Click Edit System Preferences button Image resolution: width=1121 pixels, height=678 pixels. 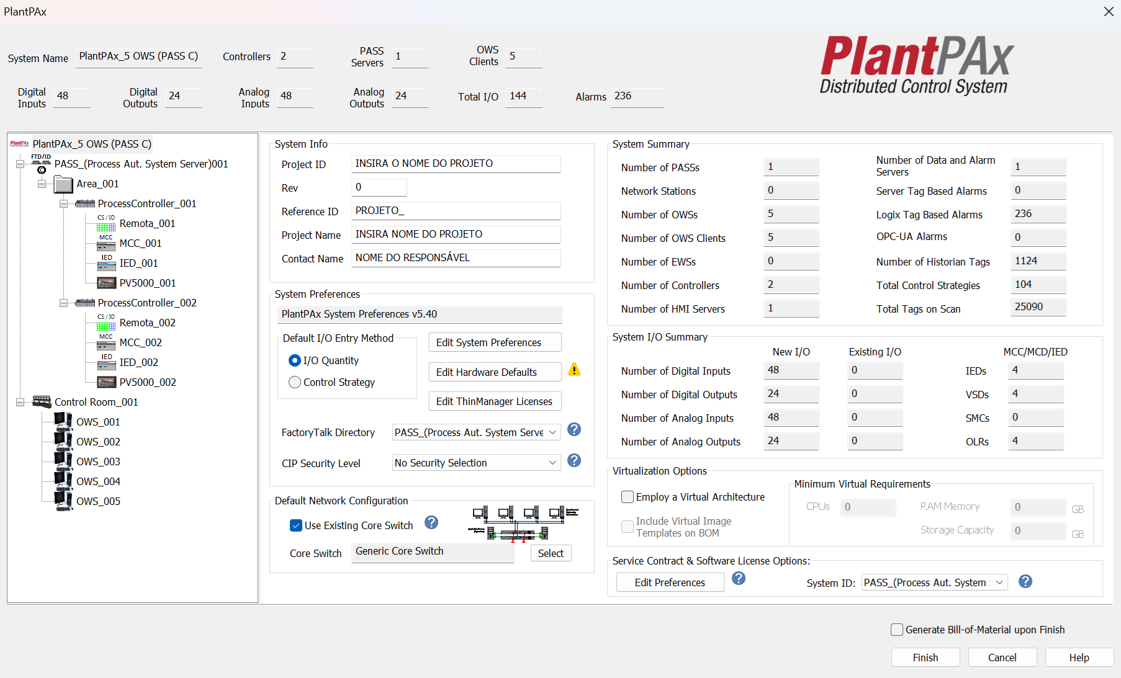[x=495, y=342]
